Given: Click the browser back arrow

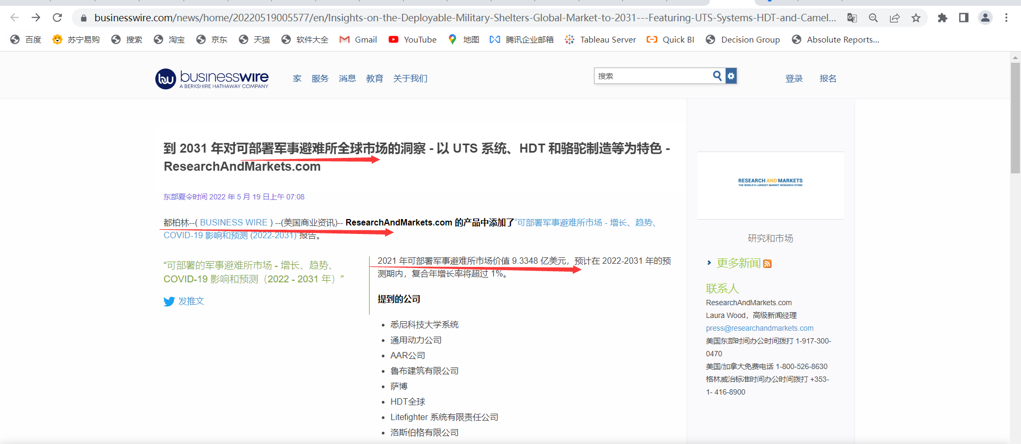Looking at the screenshot, I should [15, 18].
